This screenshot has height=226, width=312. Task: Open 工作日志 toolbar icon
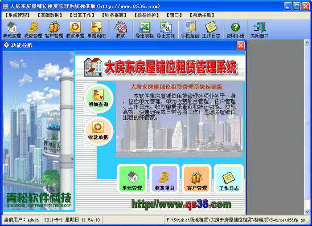[211, 30]
